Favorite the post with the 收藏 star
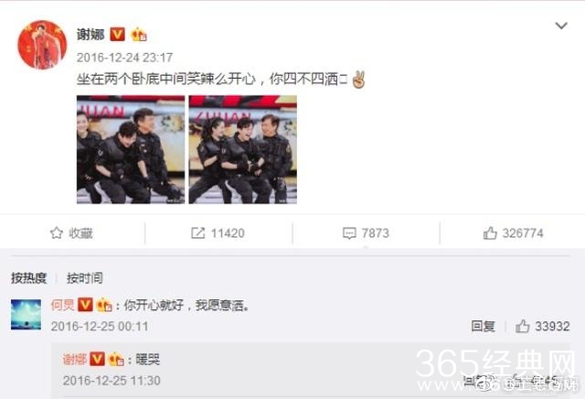 pos(71,233)
